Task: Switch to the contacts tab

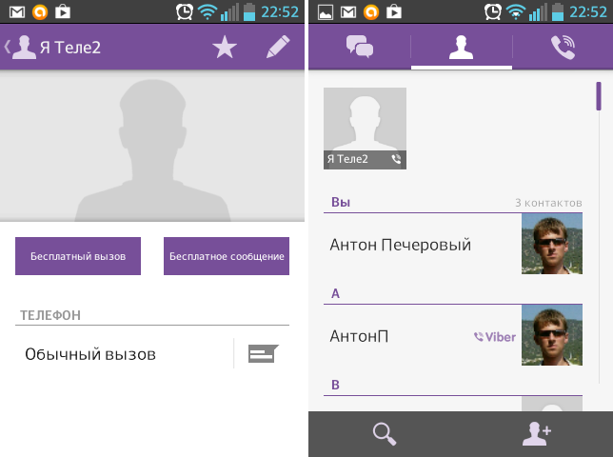Action: (462, 48)
